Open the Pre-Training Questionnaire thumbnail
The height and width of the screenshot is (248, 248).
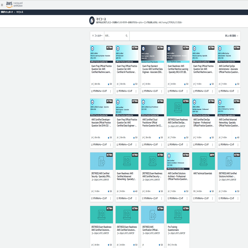[178, 215]
